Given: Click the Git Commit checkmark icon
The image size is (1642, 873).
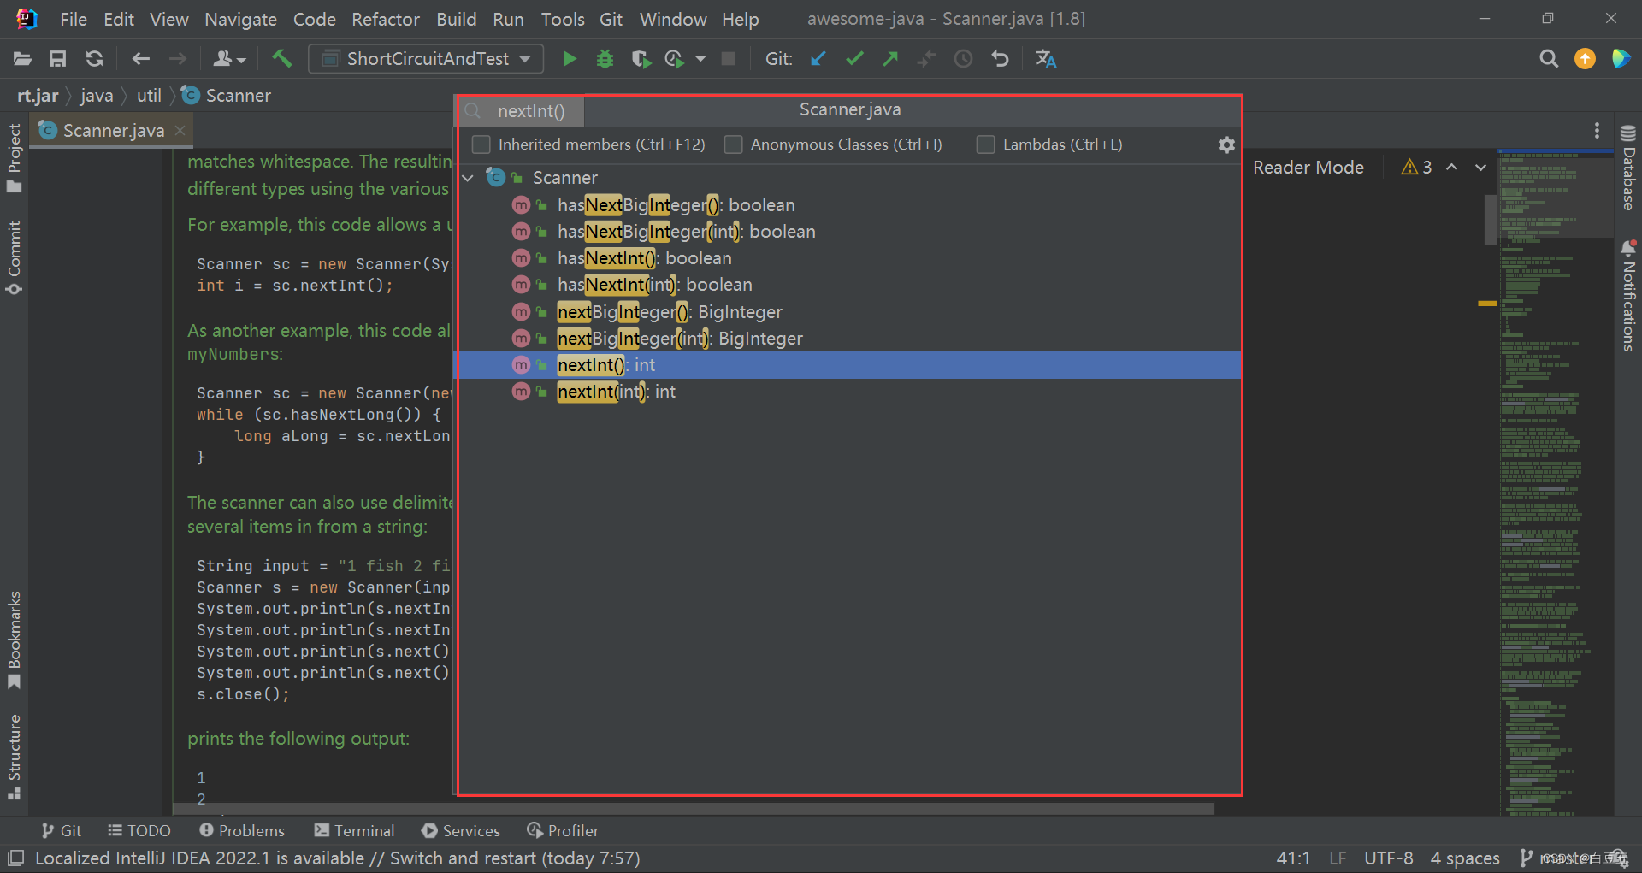Looking at the screenshot, I should [854, 59].
